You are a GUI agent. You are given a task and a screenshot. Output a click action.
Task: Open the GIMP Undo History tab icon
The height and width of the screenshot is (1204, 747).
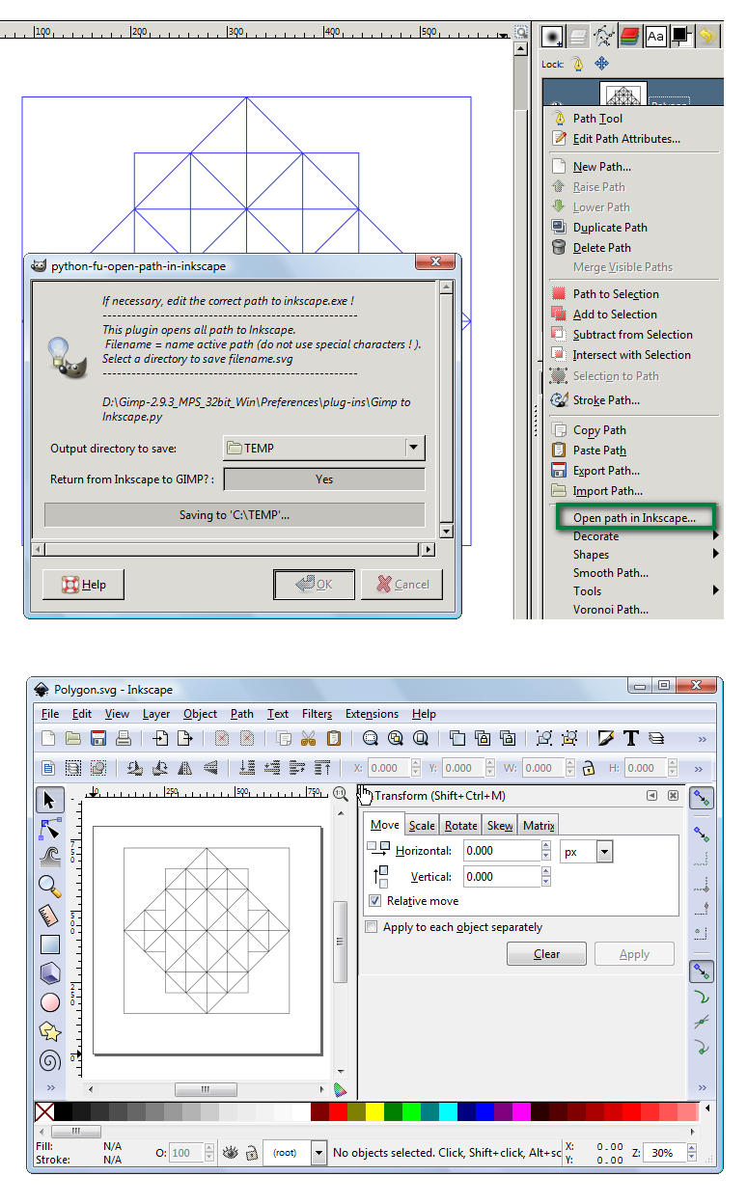click(x=708, y=37)
